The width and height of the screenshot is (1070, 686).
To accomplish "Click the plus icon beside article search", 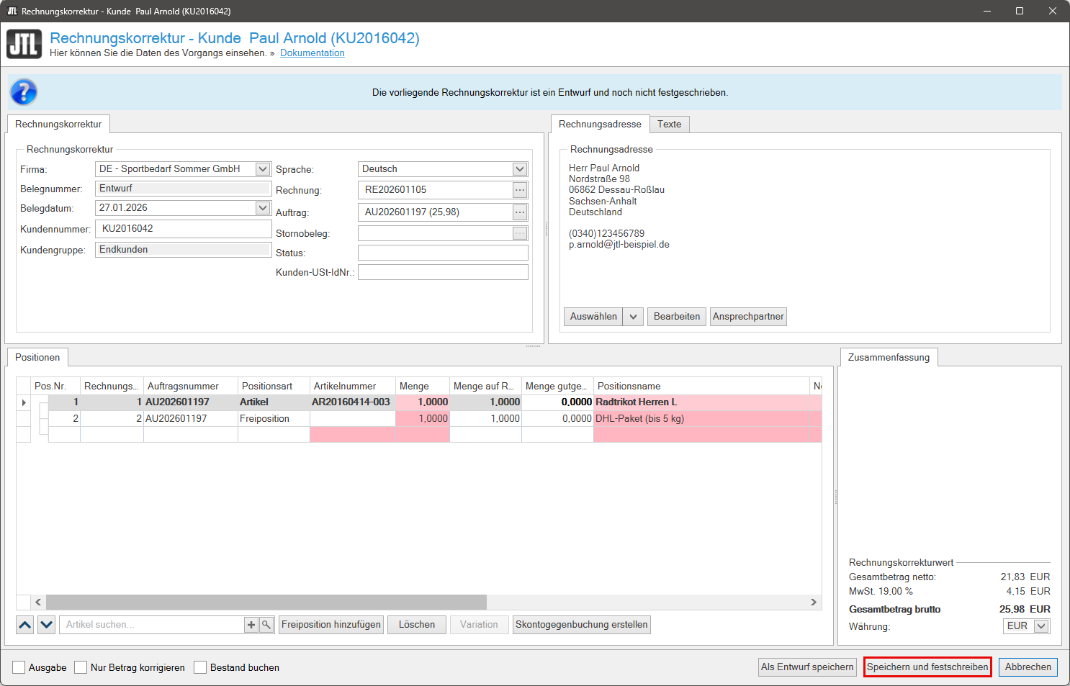I will click(251, 625).
